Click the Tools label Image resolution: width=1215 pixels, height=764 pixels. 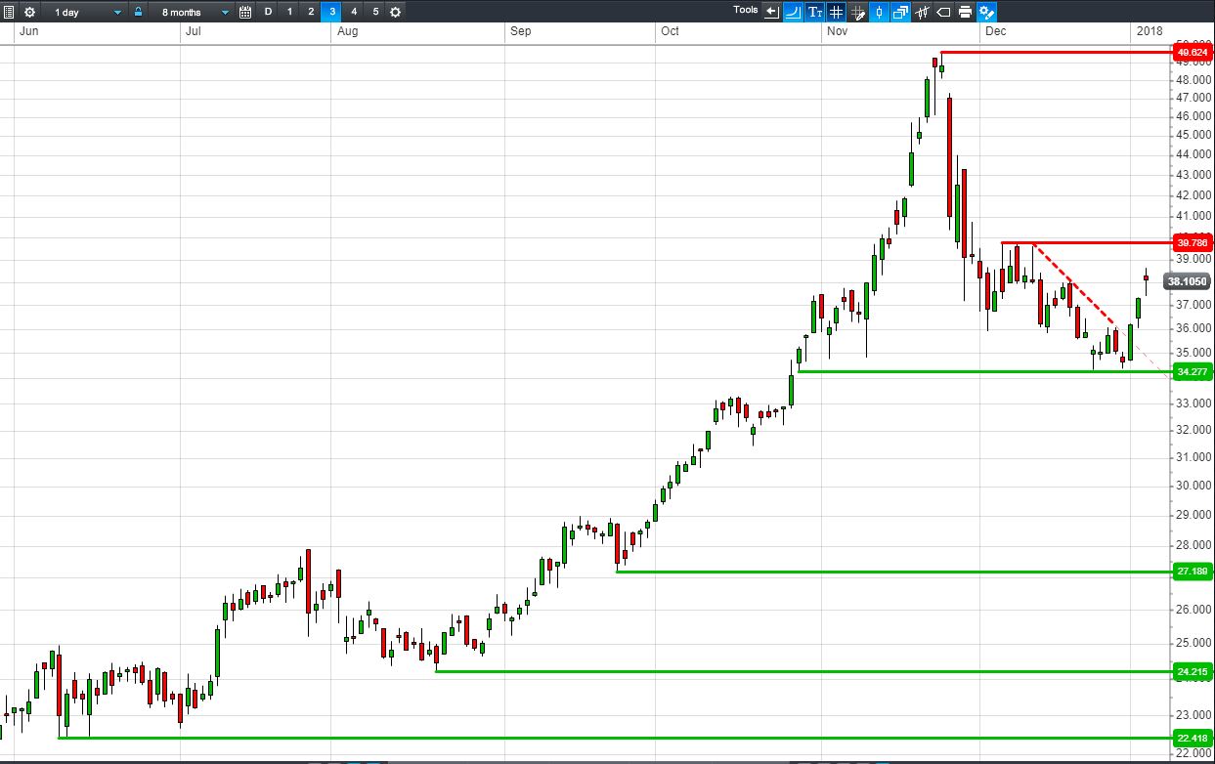[x=746, y=10]
